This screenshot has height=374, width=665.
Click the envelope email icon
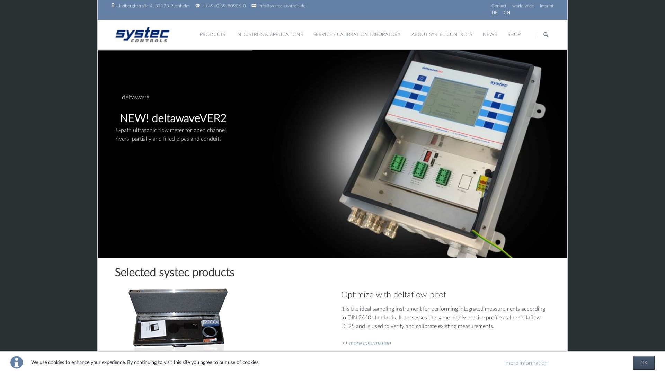(254, 6)
